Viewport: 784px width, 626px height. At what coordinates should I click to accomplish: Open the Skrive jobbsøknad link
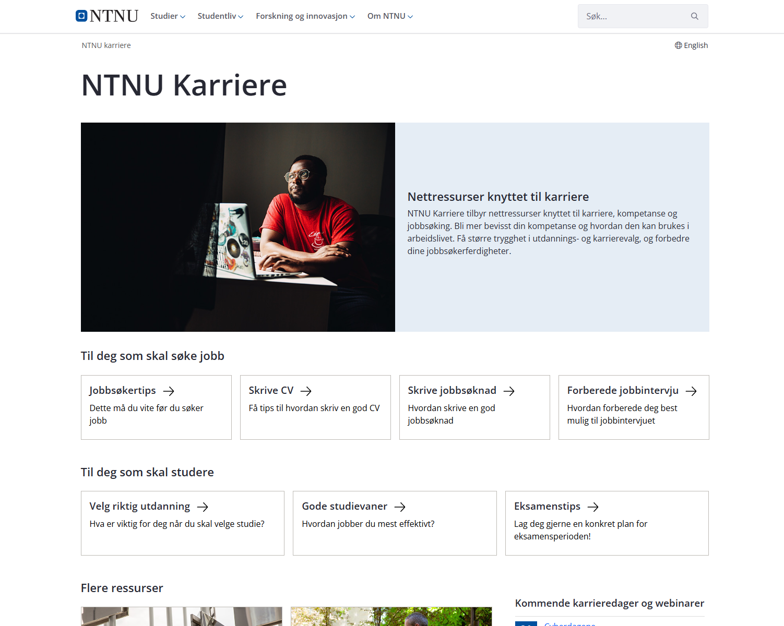tap(452, 390)
